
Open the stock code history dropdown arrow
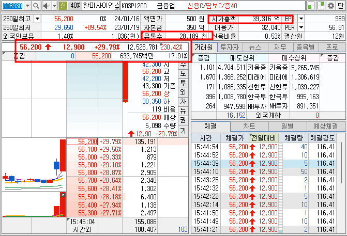[27, 6]
